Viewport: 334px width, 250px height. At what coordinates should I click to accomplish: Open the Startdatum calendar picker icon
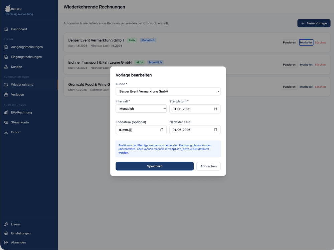[x=215, y=109]
